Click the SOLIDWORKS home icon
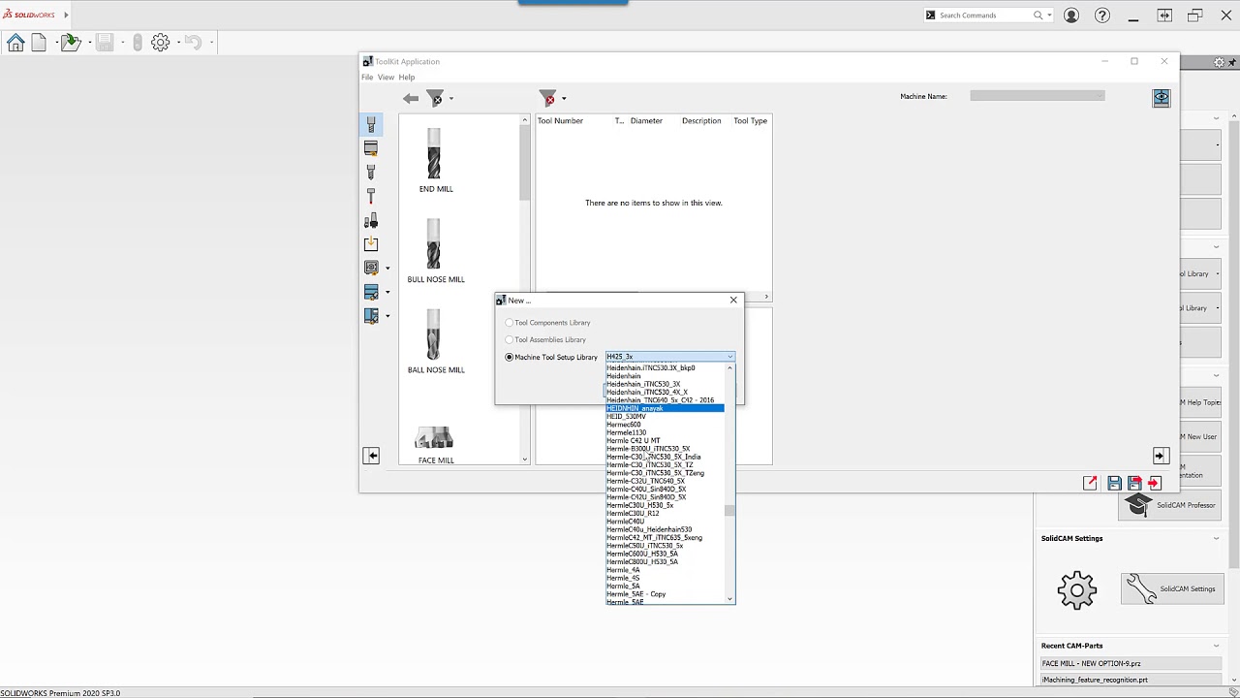The image size is (1240, 698). pyautogui.click(x=15, y=43)
